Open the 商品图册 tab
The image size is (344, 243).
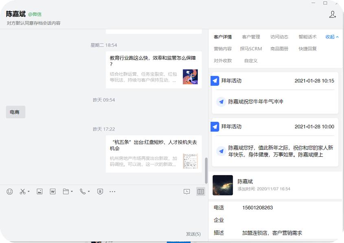[279, 49]
